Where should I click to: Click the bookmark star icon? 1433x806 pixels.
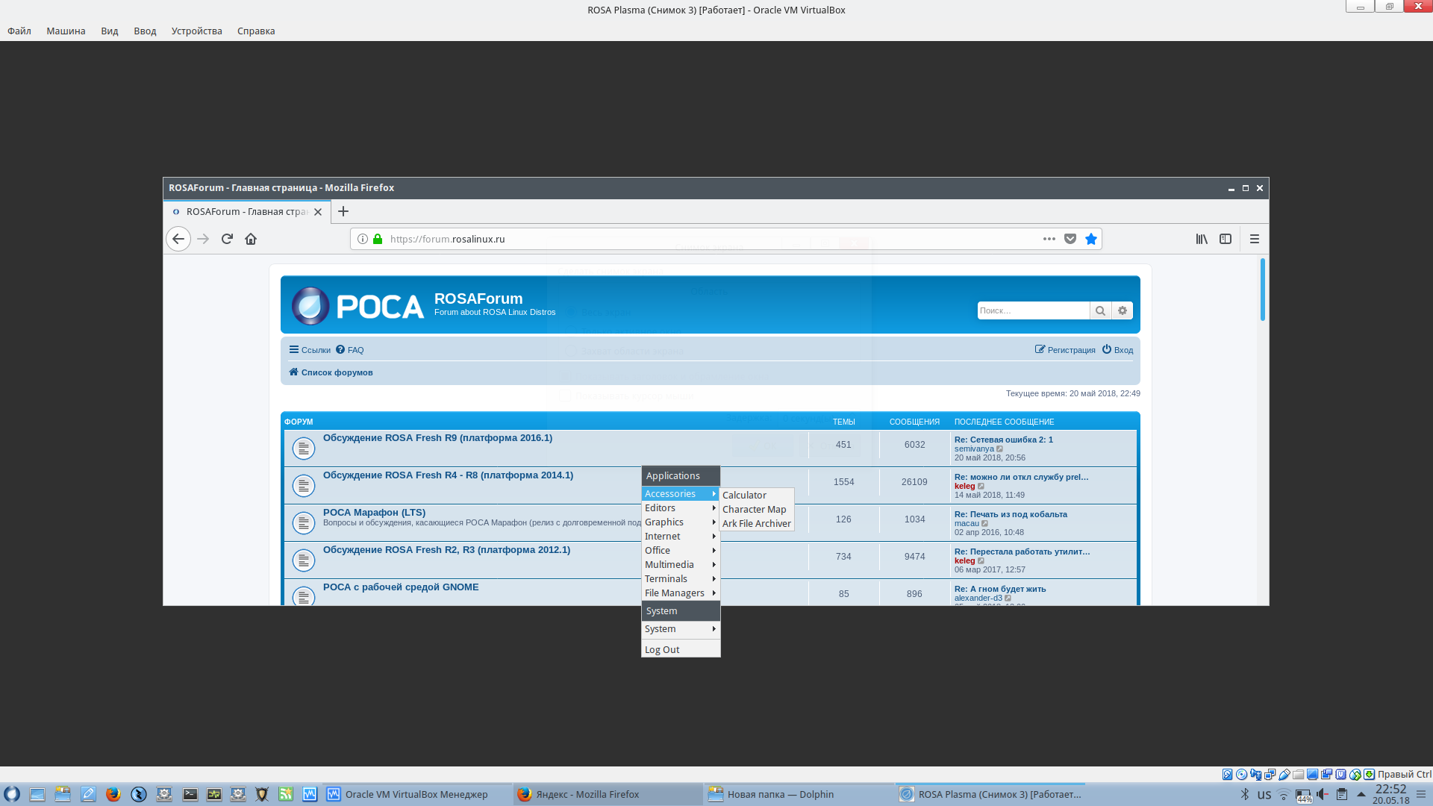click(1091, 239)
